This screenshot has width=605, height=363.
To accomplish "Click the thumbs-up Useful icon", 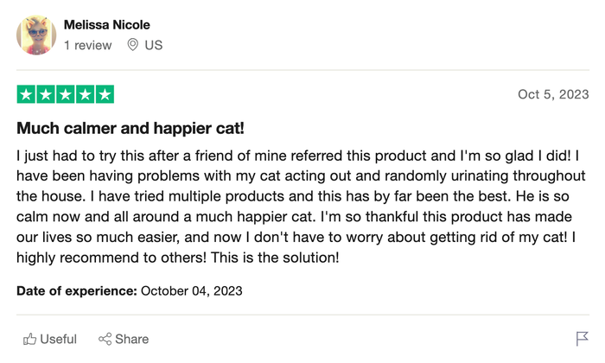I will 29,339.
